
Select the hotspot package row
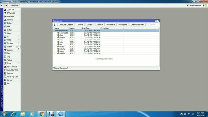click(x=106, y=37)
